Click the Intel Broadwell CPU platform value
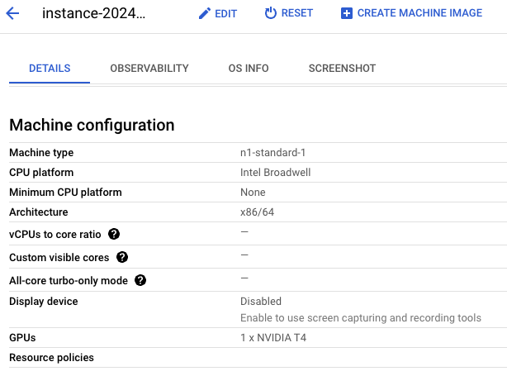The image size is (507, 376). coord(276,172)
